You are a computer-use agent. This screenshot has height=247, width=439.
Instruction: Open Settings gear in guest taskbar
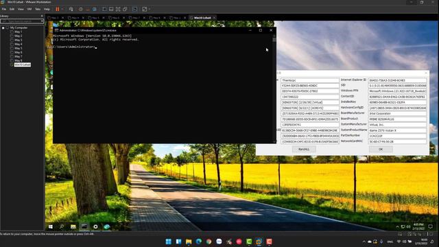coord(95,226)
